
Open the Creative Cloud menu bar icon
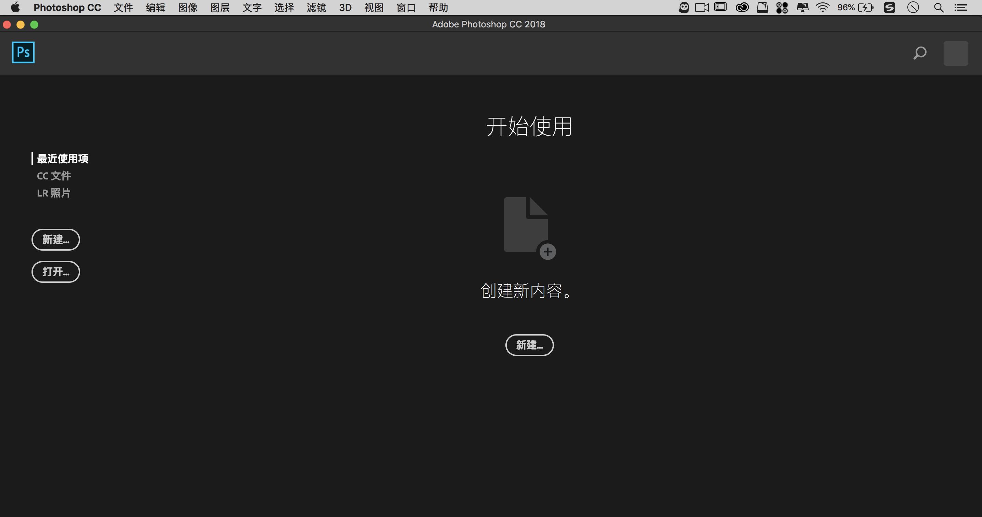point(742,7)
